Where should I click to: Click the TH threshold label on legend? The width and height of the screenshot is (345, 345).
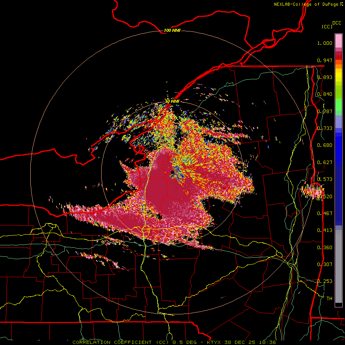[x=329, y=299]
